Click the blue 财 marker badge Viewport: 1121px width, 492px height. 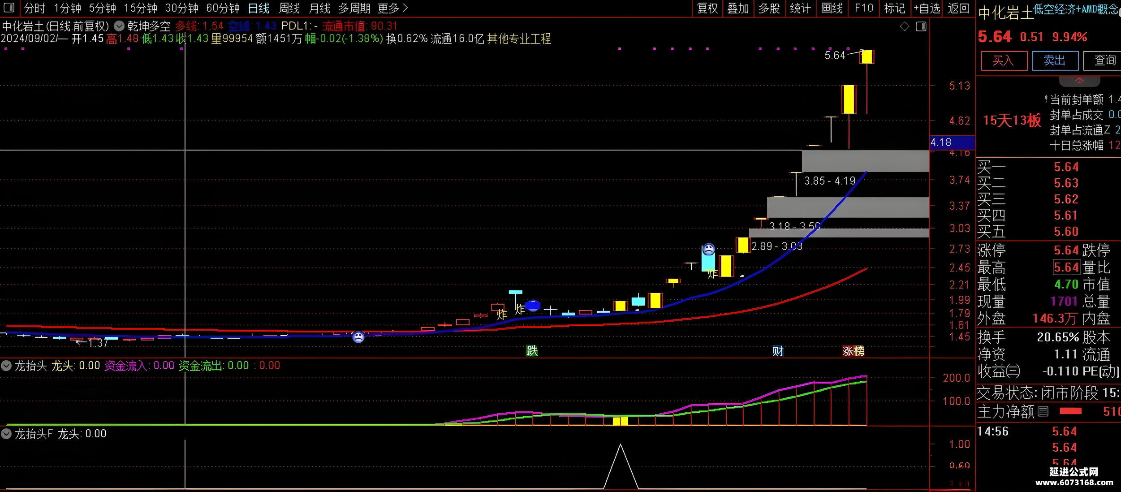[x=778, y=351]
